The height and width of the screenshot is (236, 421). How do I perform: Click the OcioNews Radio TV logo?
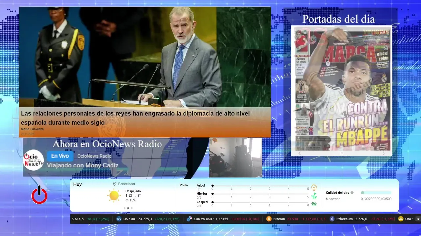(33, 160)
